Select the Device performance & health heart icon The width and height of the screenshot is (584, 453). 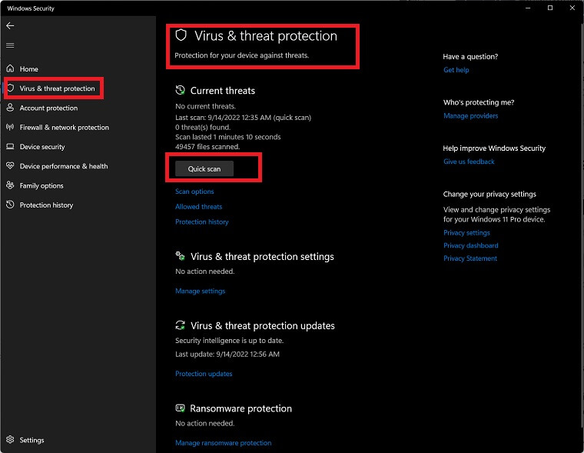[x=10, y=166]
